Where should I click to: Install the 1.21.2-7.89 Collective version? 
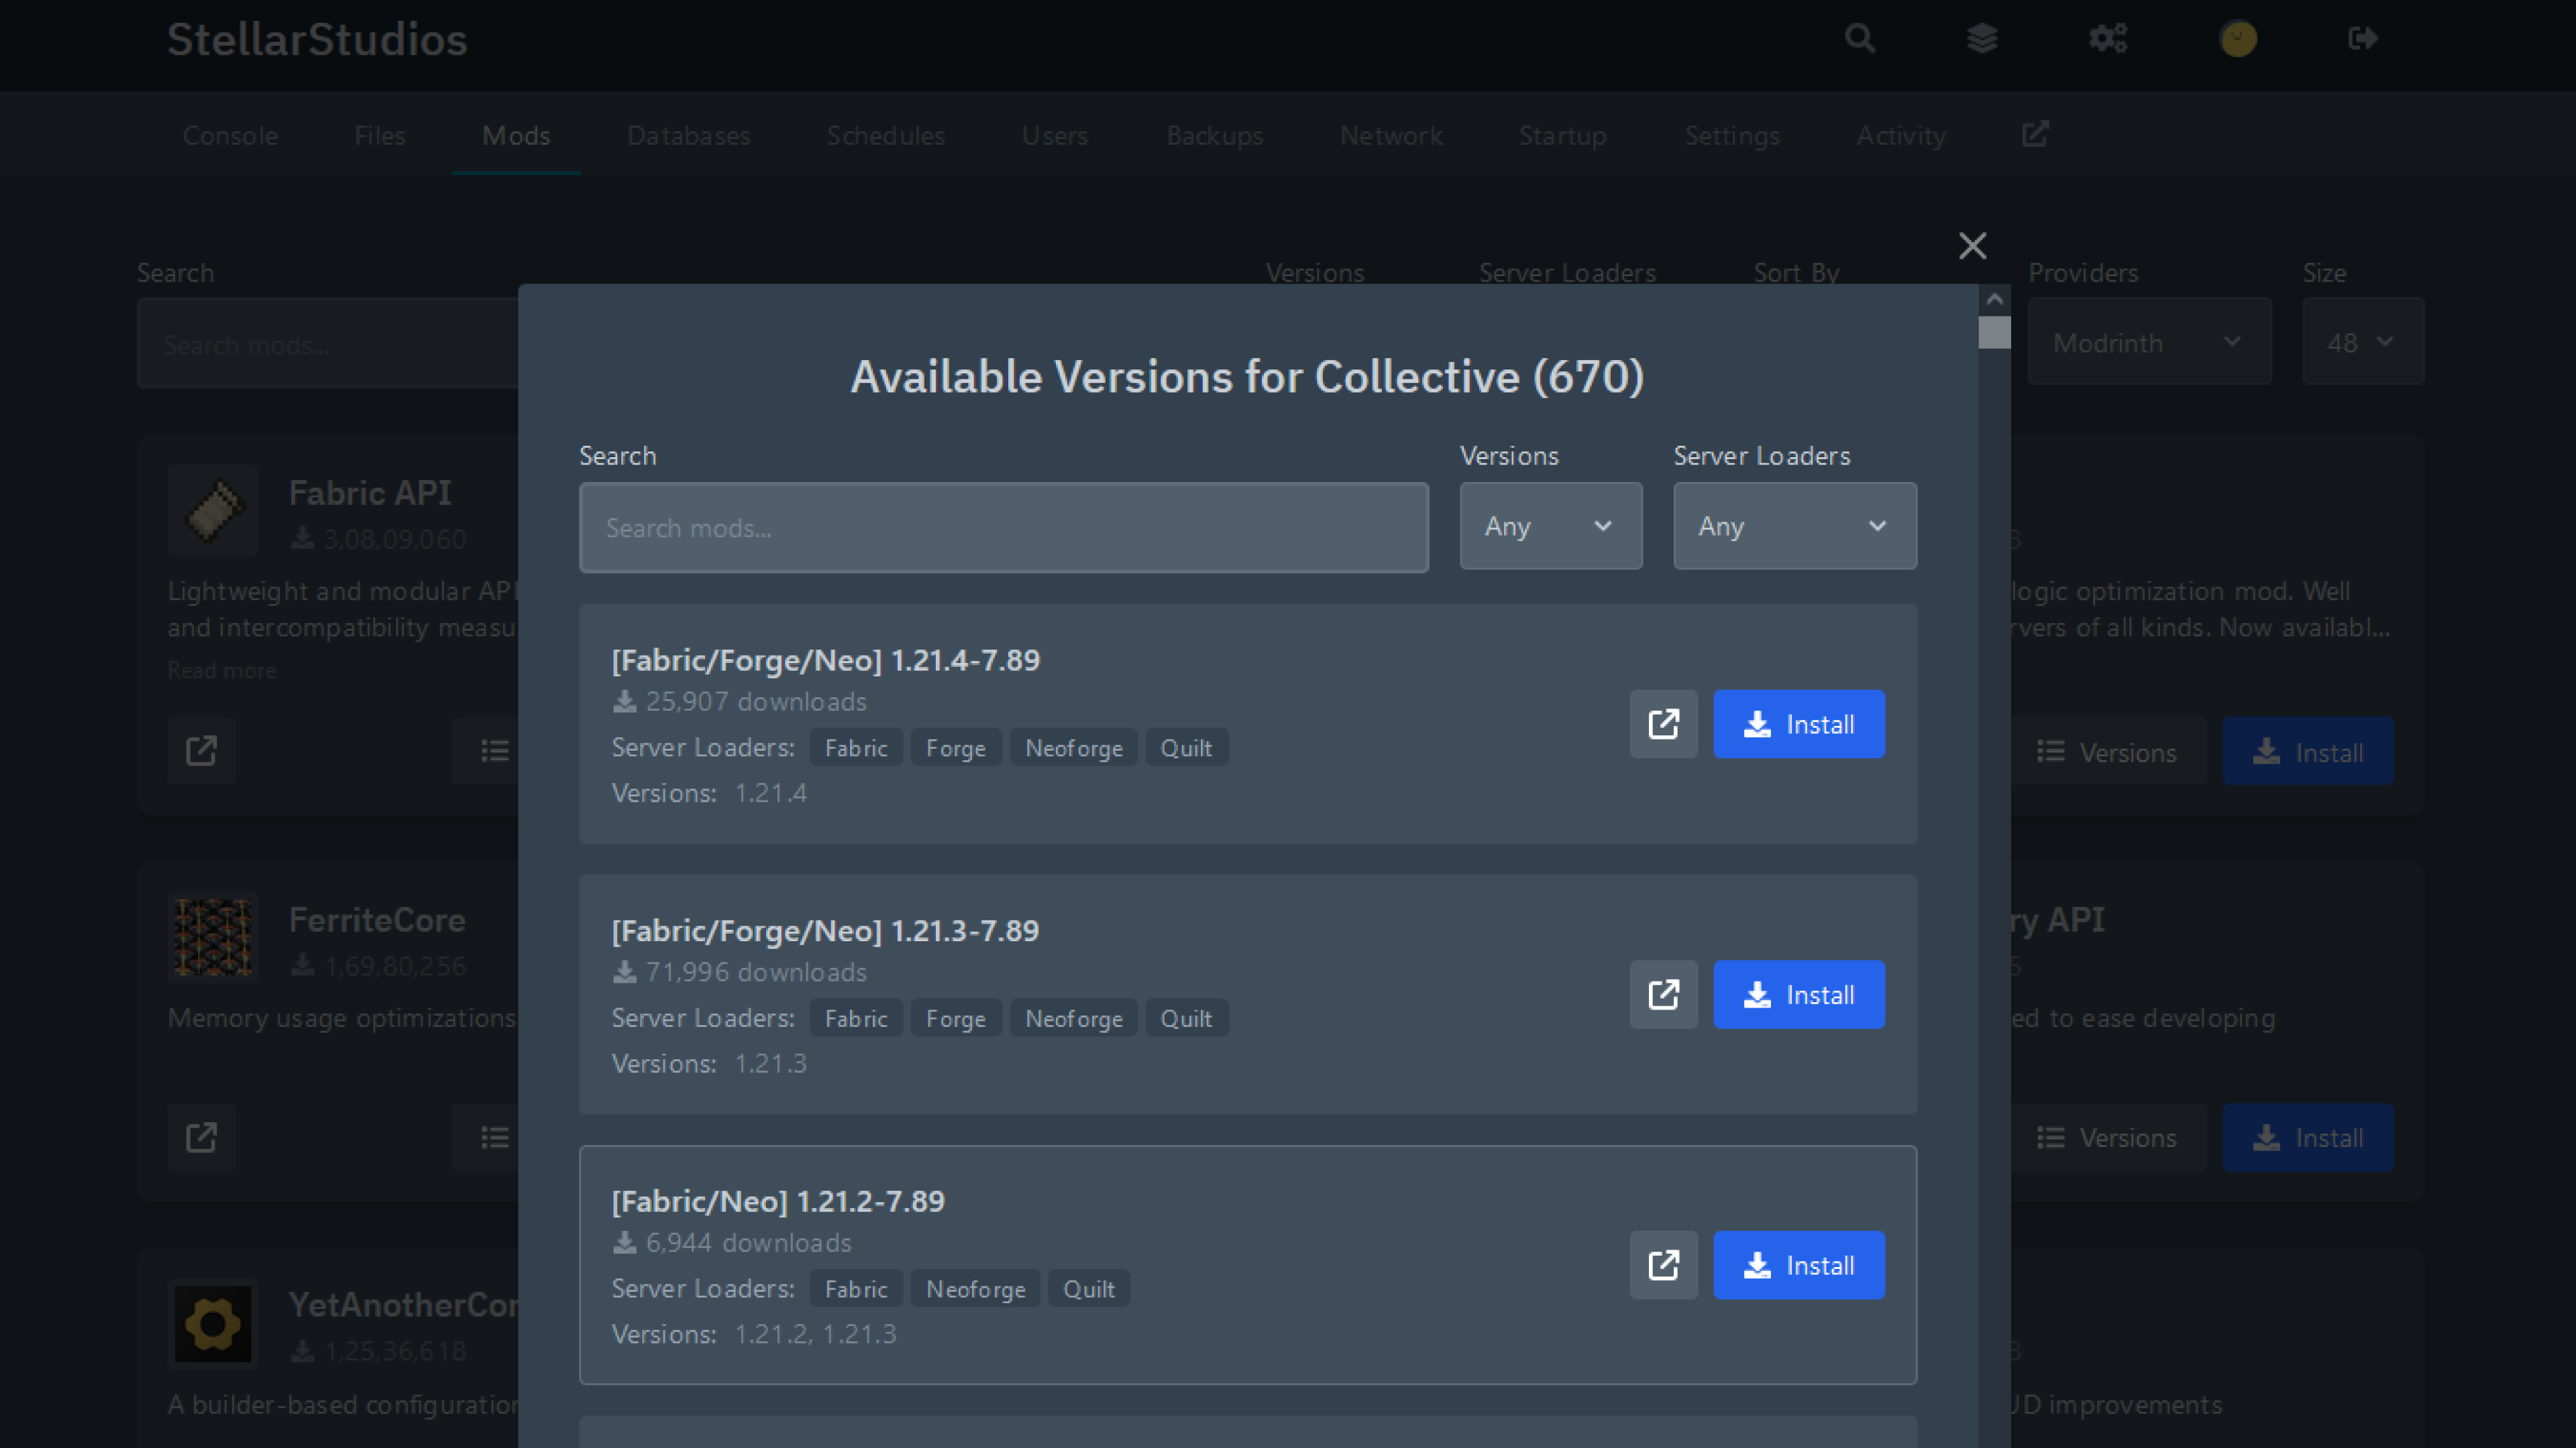(1798, 1265)
